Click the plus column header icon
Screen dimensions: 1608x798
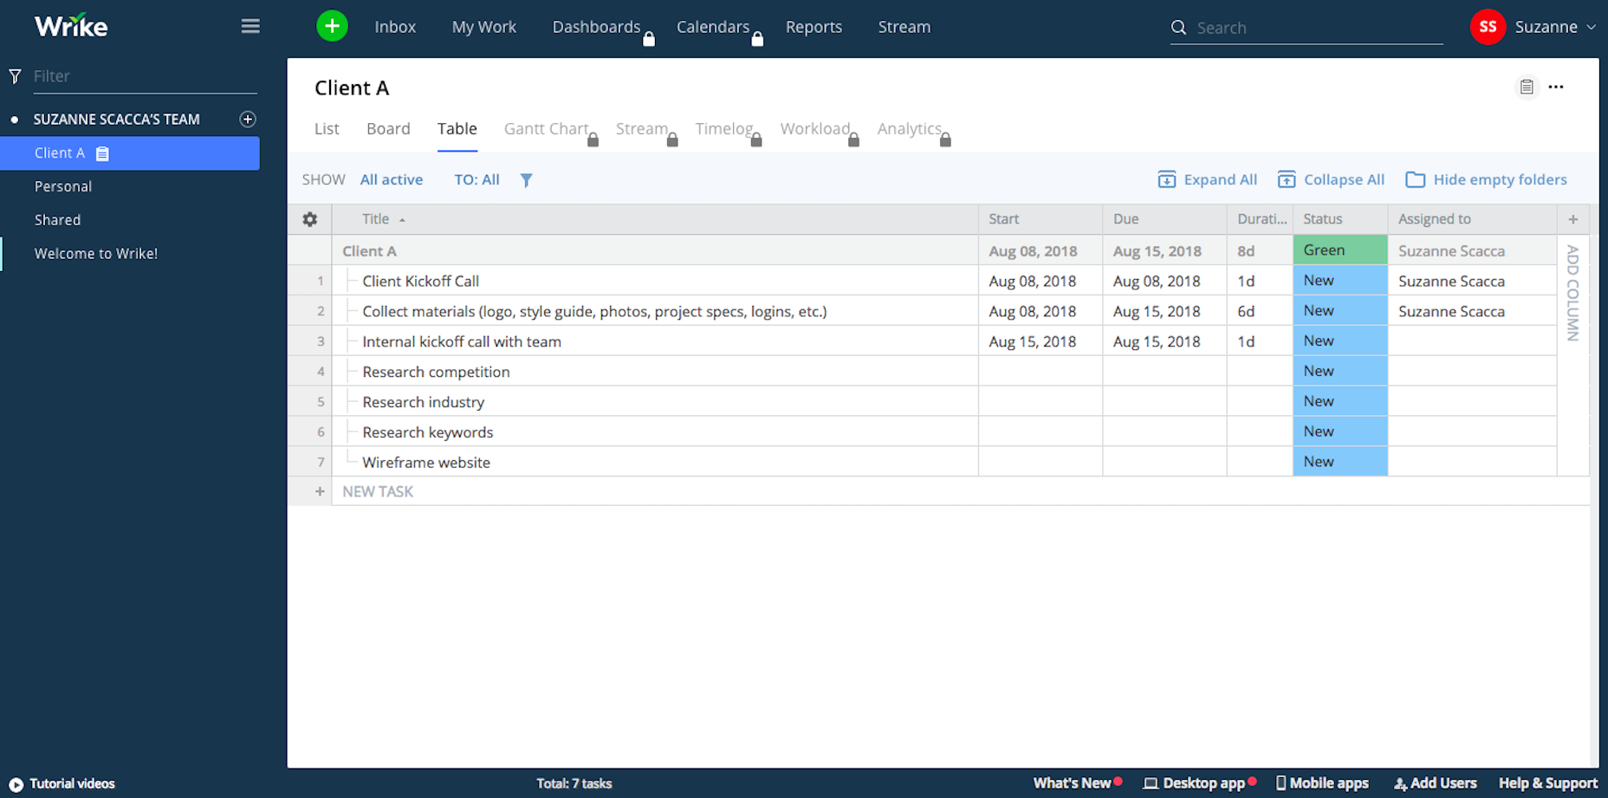(1573, 219)
